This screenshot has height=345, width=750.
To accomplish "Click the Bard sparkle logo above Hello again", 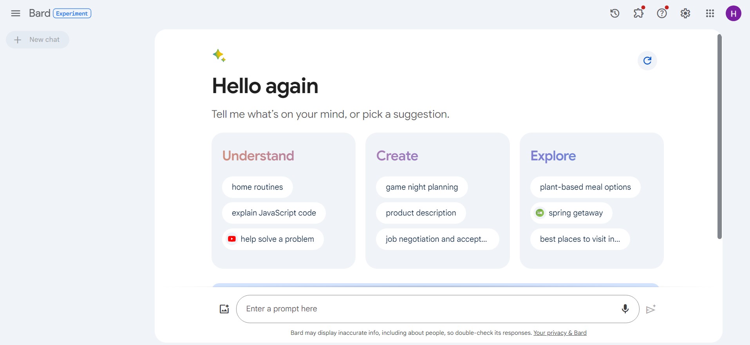I will tap(219, 56).
